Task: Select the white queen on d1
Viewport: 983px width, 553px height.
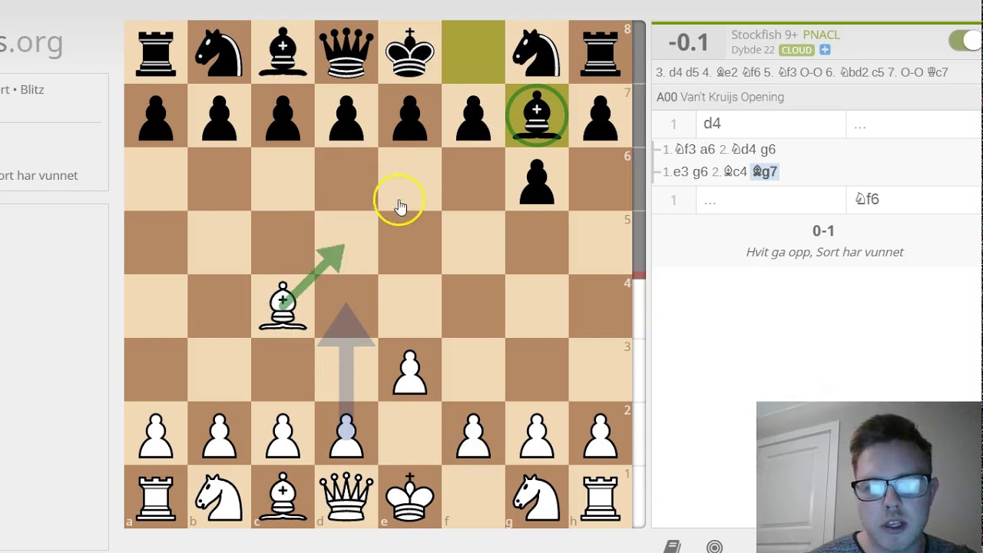Action: pyautogui.click(x=346, y=497)
